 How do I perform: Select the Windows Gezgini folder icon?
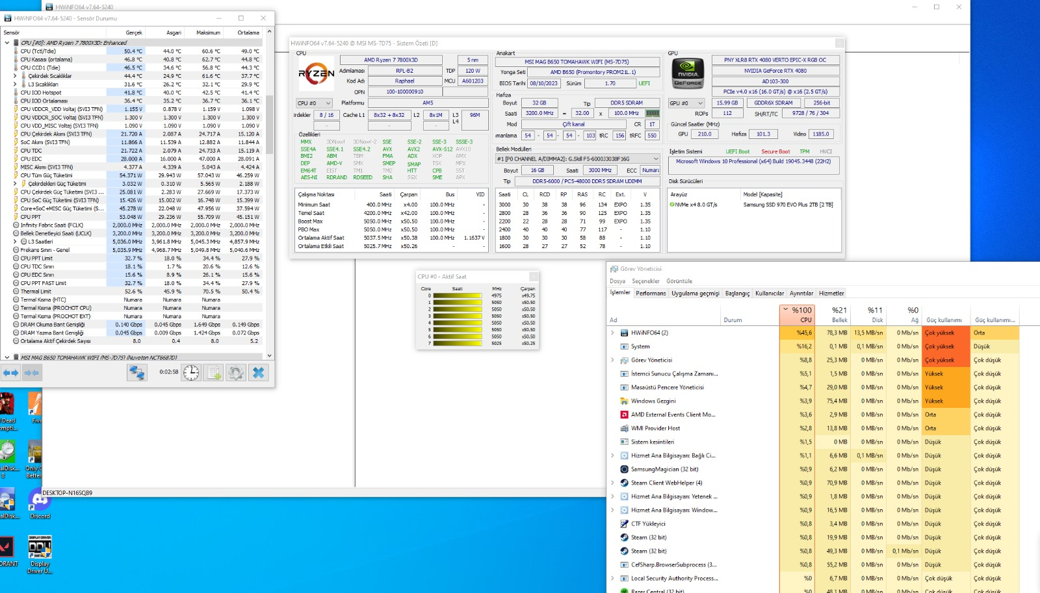click(x=624, y=401)
